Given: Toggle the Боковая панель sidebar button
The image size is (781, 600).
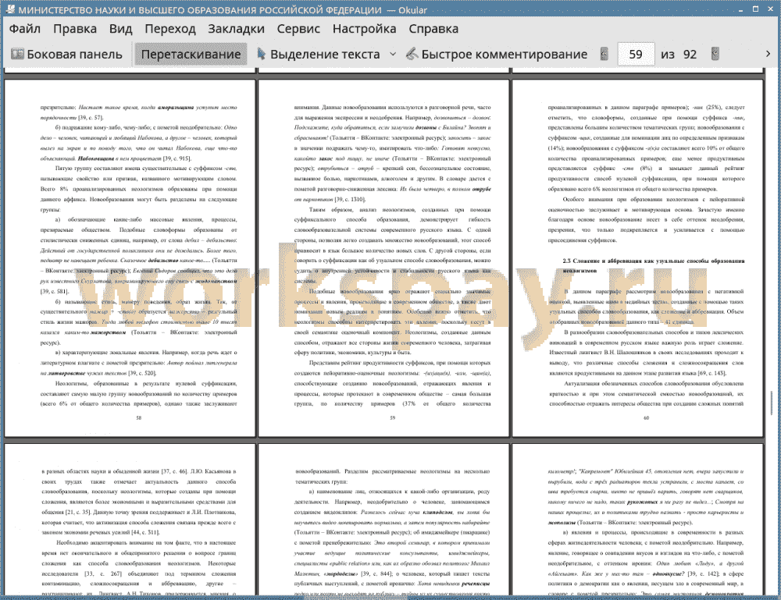Looking at the screenshot, I should (x=66, y=55).
